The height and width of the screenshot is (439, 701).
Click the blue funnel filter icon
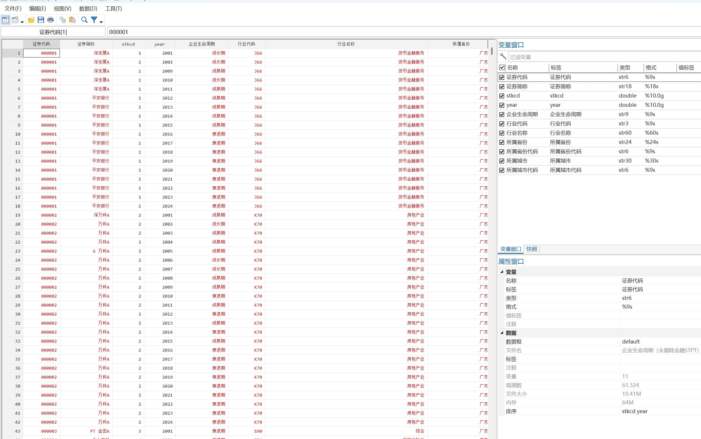click(x=94, y=20)
